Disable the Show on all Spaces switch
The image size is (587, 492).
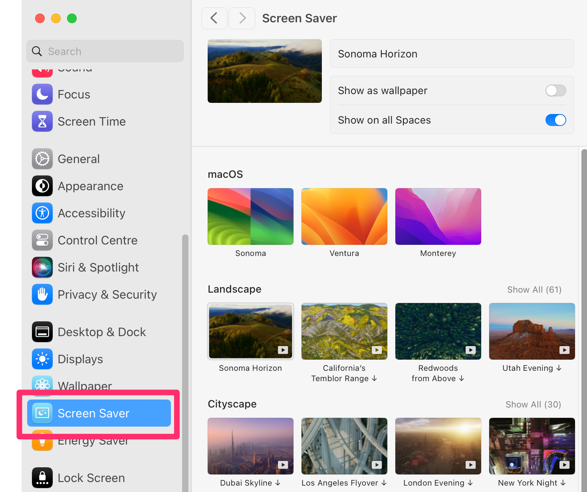click(555, 120)
